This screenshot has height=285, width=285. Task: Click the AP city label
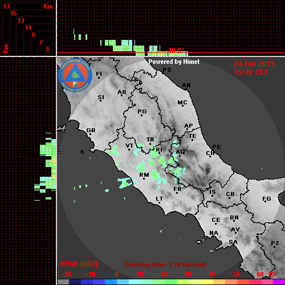pyautogui.click(x=188, y=126)
